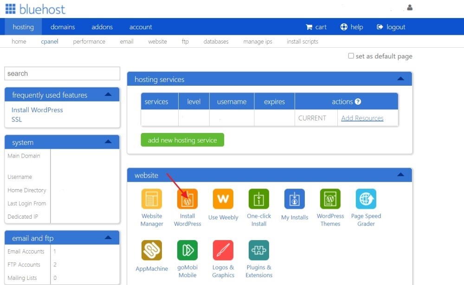Launch the goMobi Mobile icon
Image resolution: width=464 pixels, height=285 pixels.
(187, 250)
